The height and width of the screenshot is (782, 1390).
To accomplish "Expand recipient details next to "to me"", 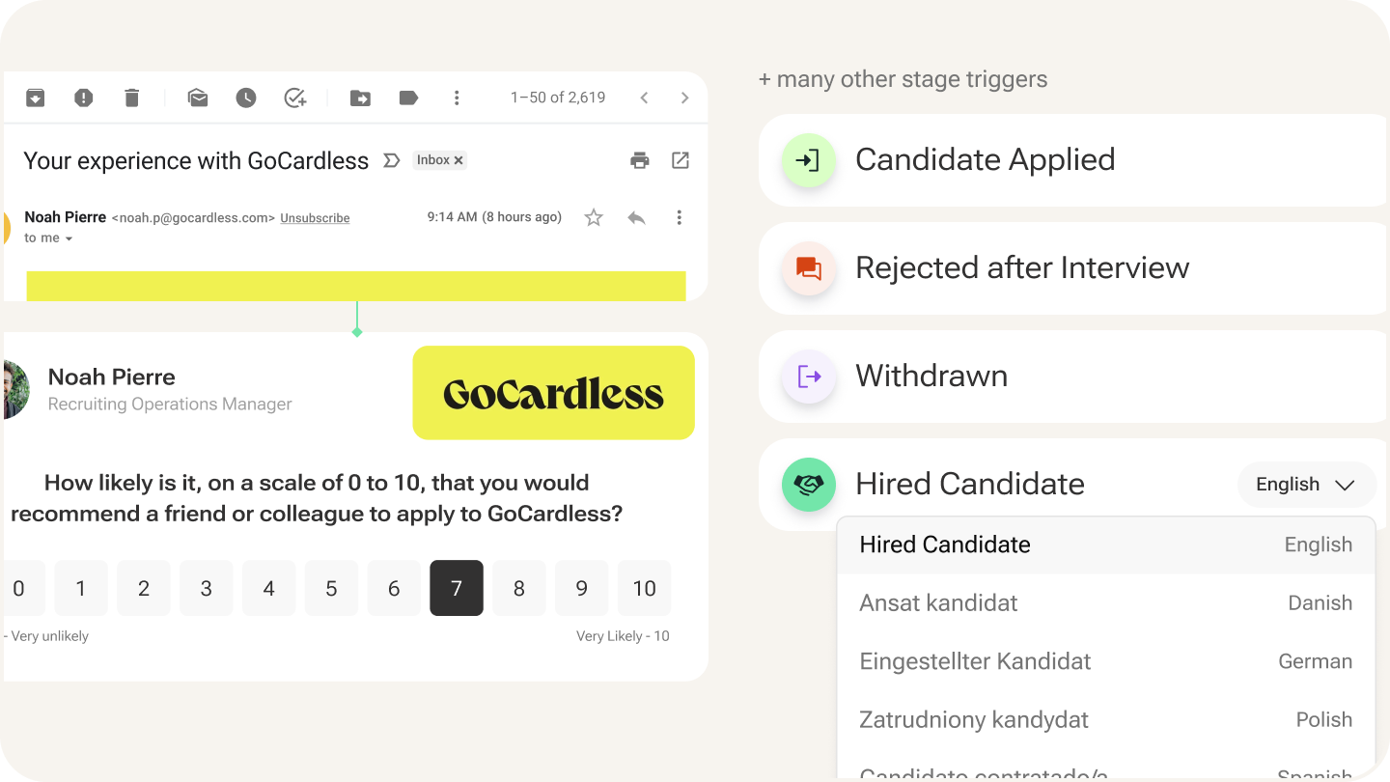I will [x=69, y=238].
